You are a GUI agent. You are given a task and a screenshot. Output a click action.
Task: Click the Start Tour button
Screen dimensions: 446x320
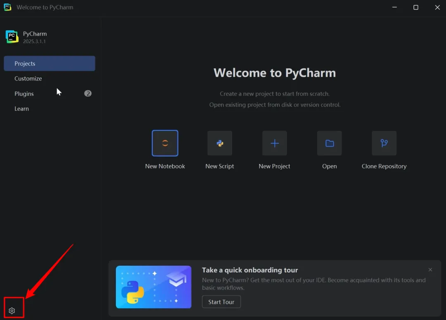[x=221, y=302]
